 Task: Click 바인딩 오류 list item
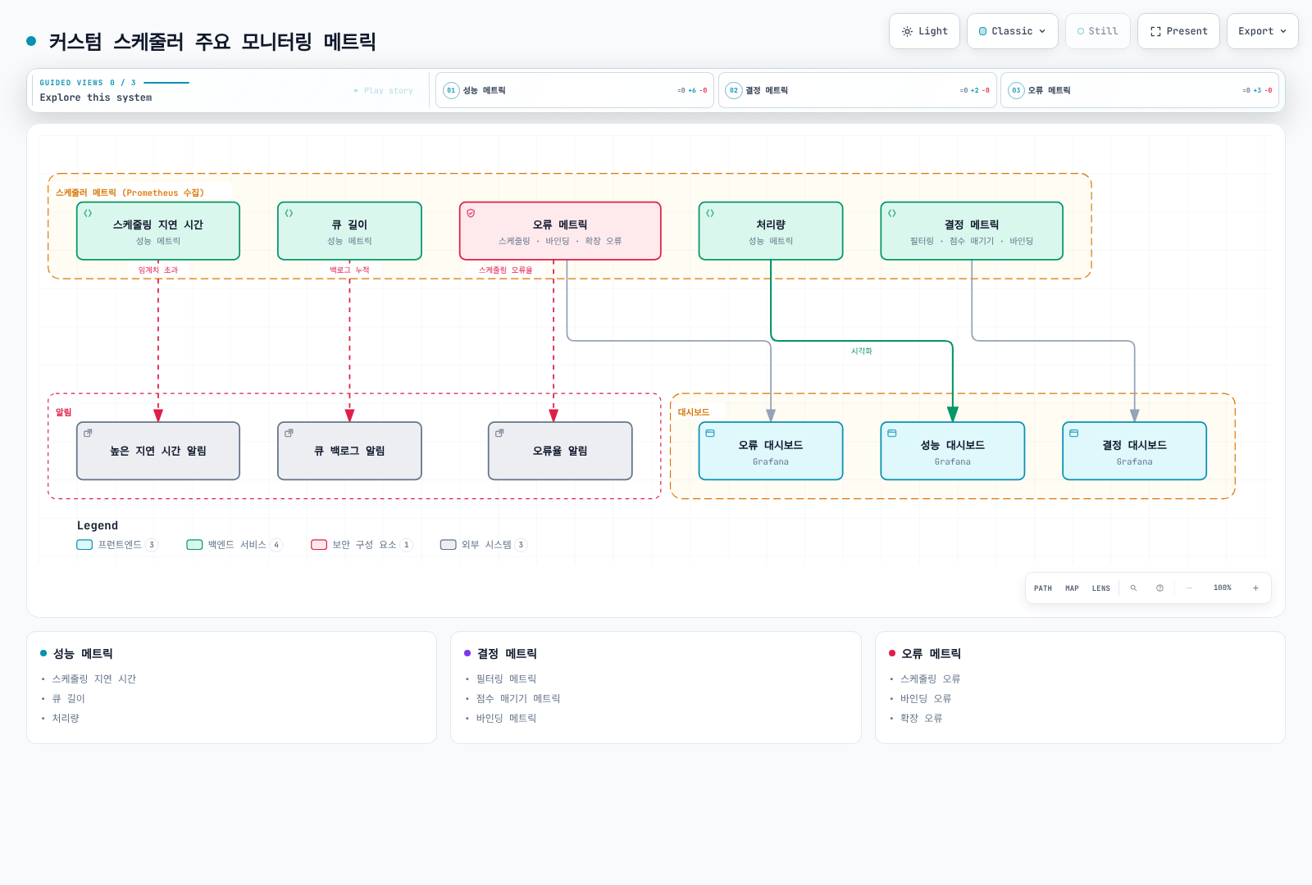click(x=927, y=699)
